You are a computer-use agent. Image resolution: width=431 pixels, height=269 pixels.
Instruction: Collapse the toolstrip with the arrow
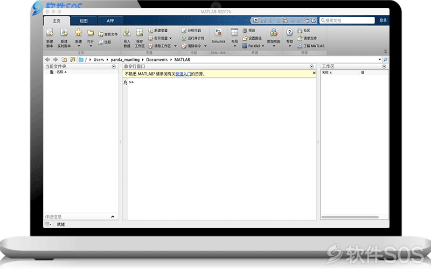pos(385,52)
